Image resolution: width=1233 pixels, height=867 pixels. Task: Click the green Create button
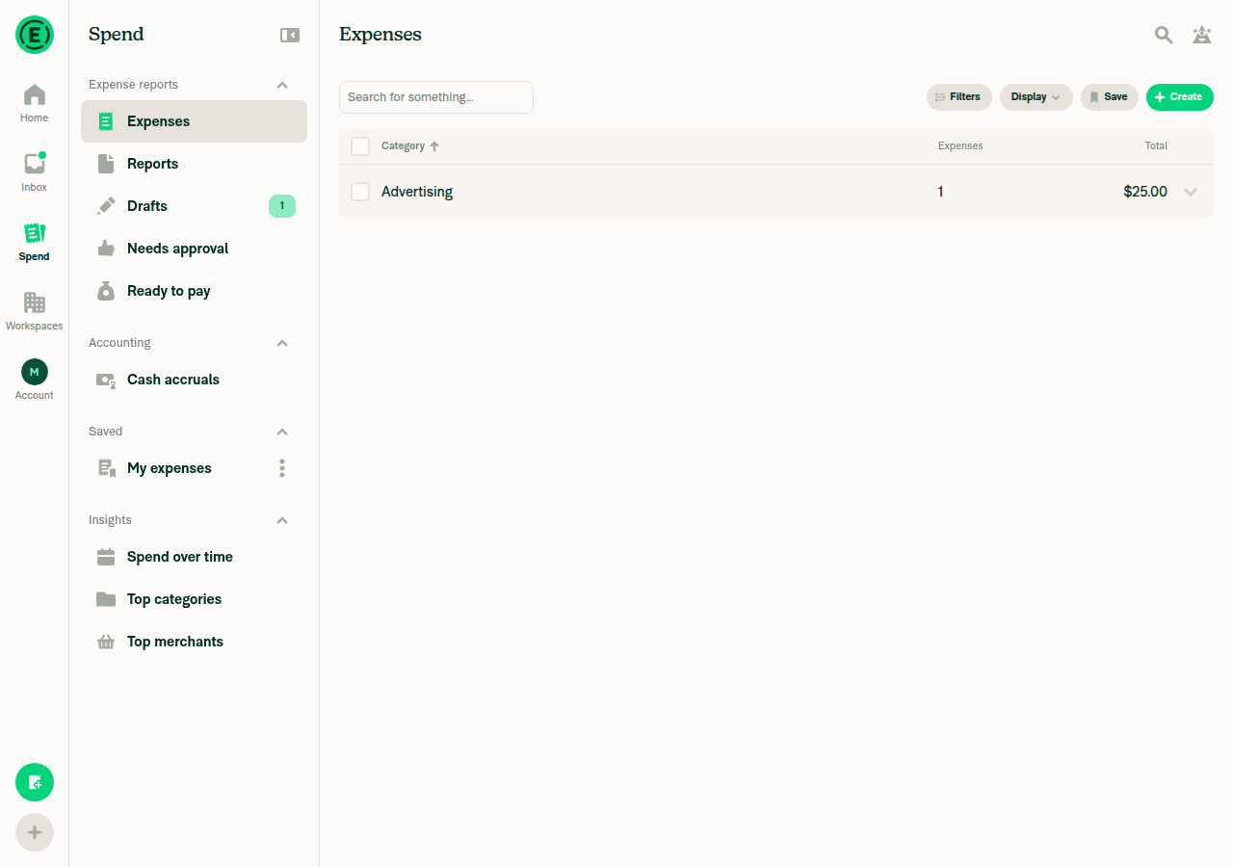point(1179,97)
